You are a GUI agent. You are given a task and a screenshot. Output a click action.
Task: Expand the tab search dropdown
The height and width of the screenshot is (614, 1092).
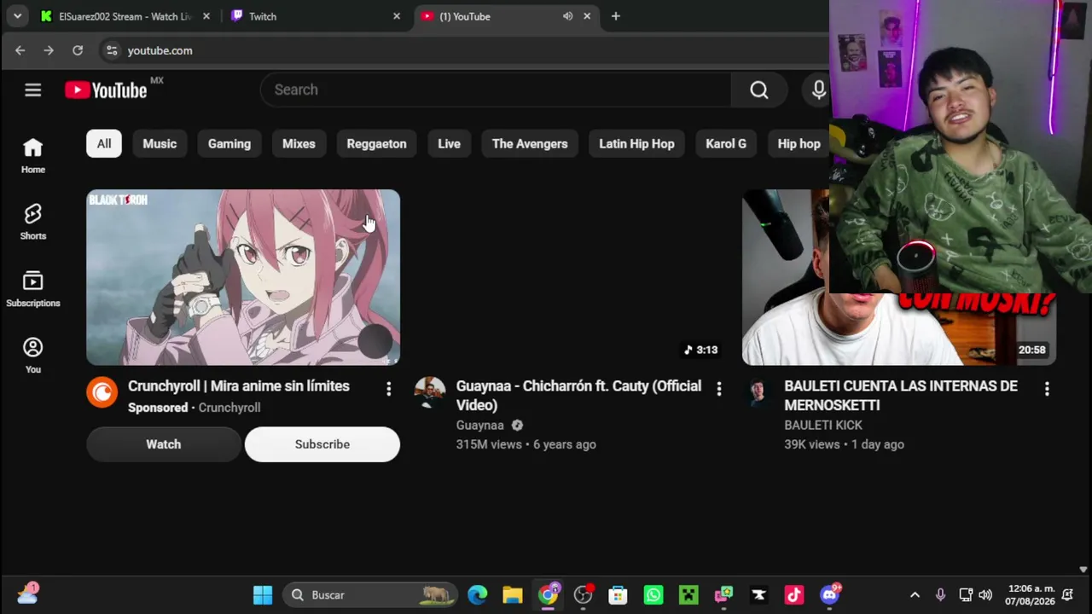(x=17, y=16)
